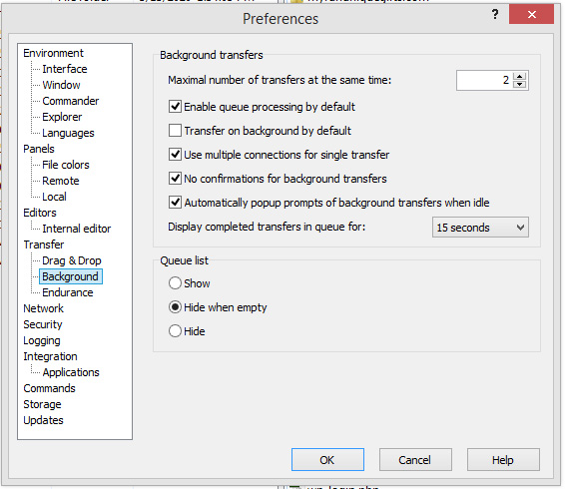Image resolution: width=565 pixels, height=489 pixels.
Task: Select the Commander interface page
Action: (x=70, y=101)
